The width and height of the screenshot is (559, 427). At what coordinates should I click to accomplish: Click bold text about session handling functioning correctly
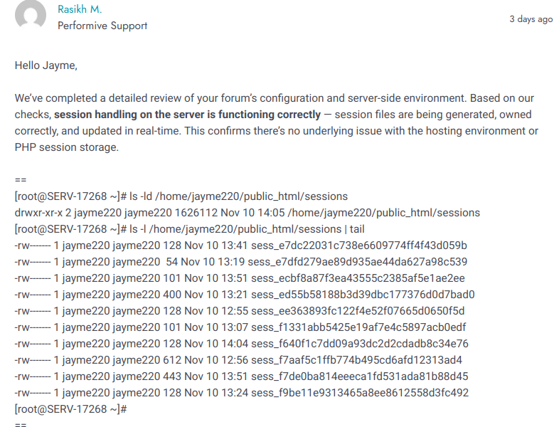188,115
